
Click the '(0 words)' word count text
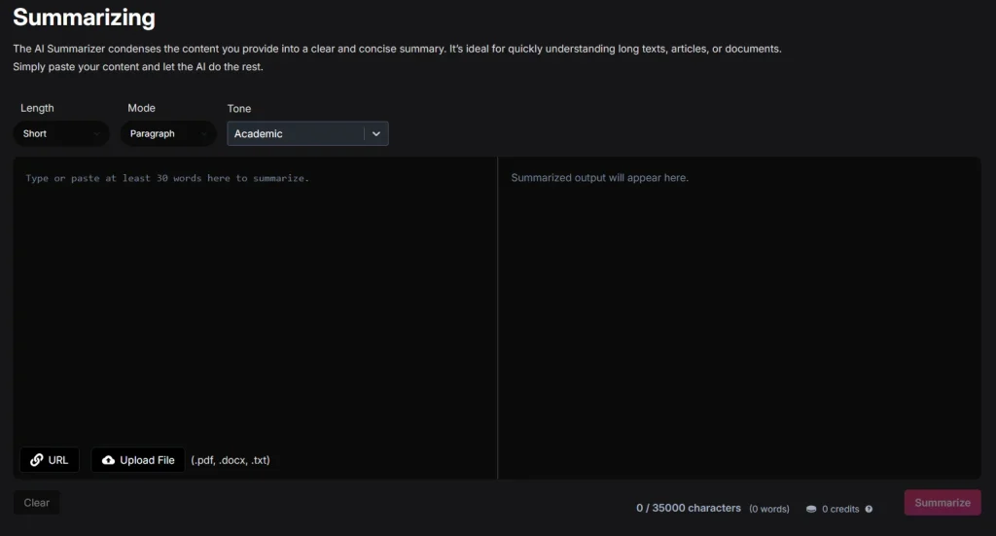point(769,509)
